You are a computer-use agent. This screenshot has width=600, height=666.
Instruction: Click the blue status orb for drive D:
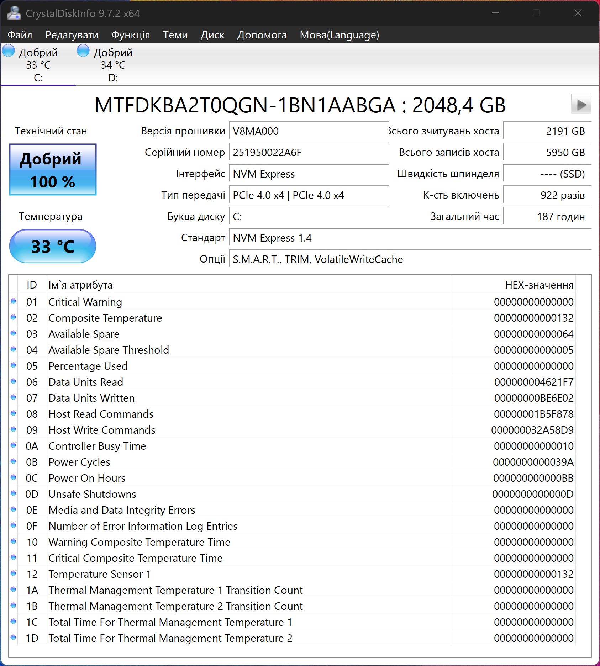[x=83, y=51]
